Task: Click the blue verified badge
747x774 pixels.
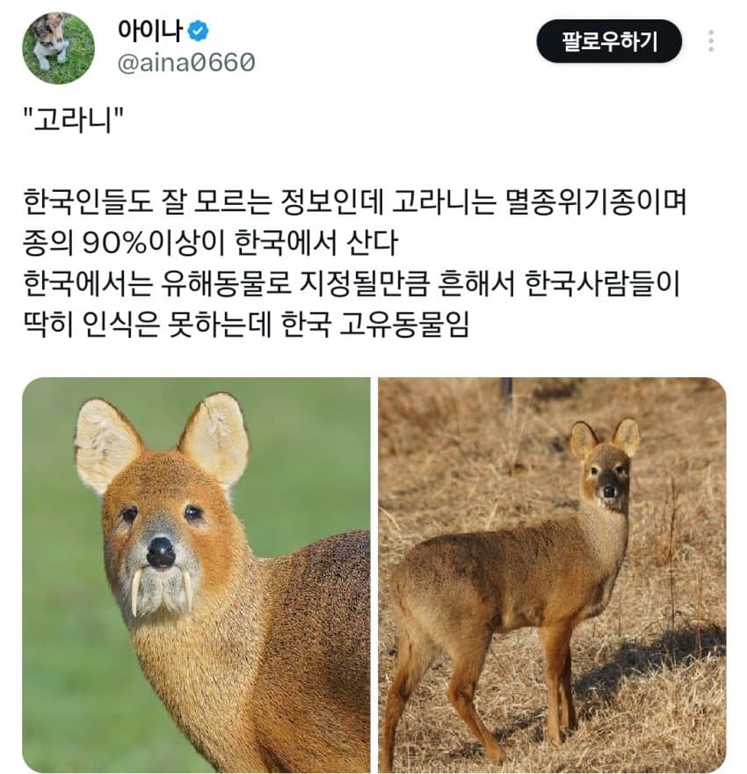Action: pos(199,32)
